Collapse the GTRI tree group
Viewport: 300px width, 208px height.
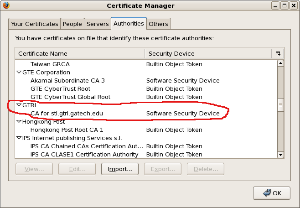[19, 105]
